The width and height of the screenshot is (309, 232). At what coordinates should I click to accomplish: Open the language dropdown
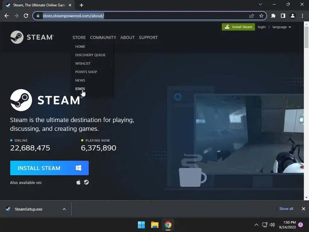282,27
